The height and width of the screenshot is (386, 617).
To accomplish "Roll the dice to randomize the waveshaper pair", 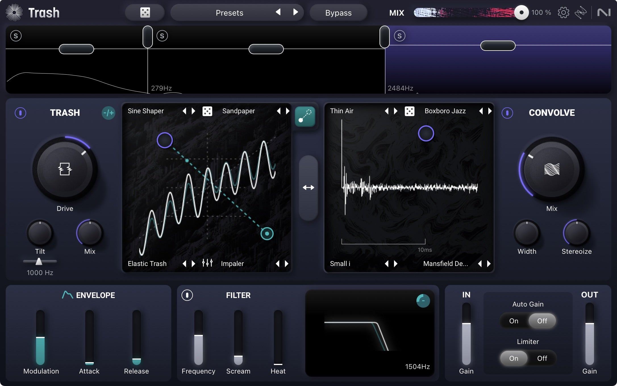I will tap(208, 111).
